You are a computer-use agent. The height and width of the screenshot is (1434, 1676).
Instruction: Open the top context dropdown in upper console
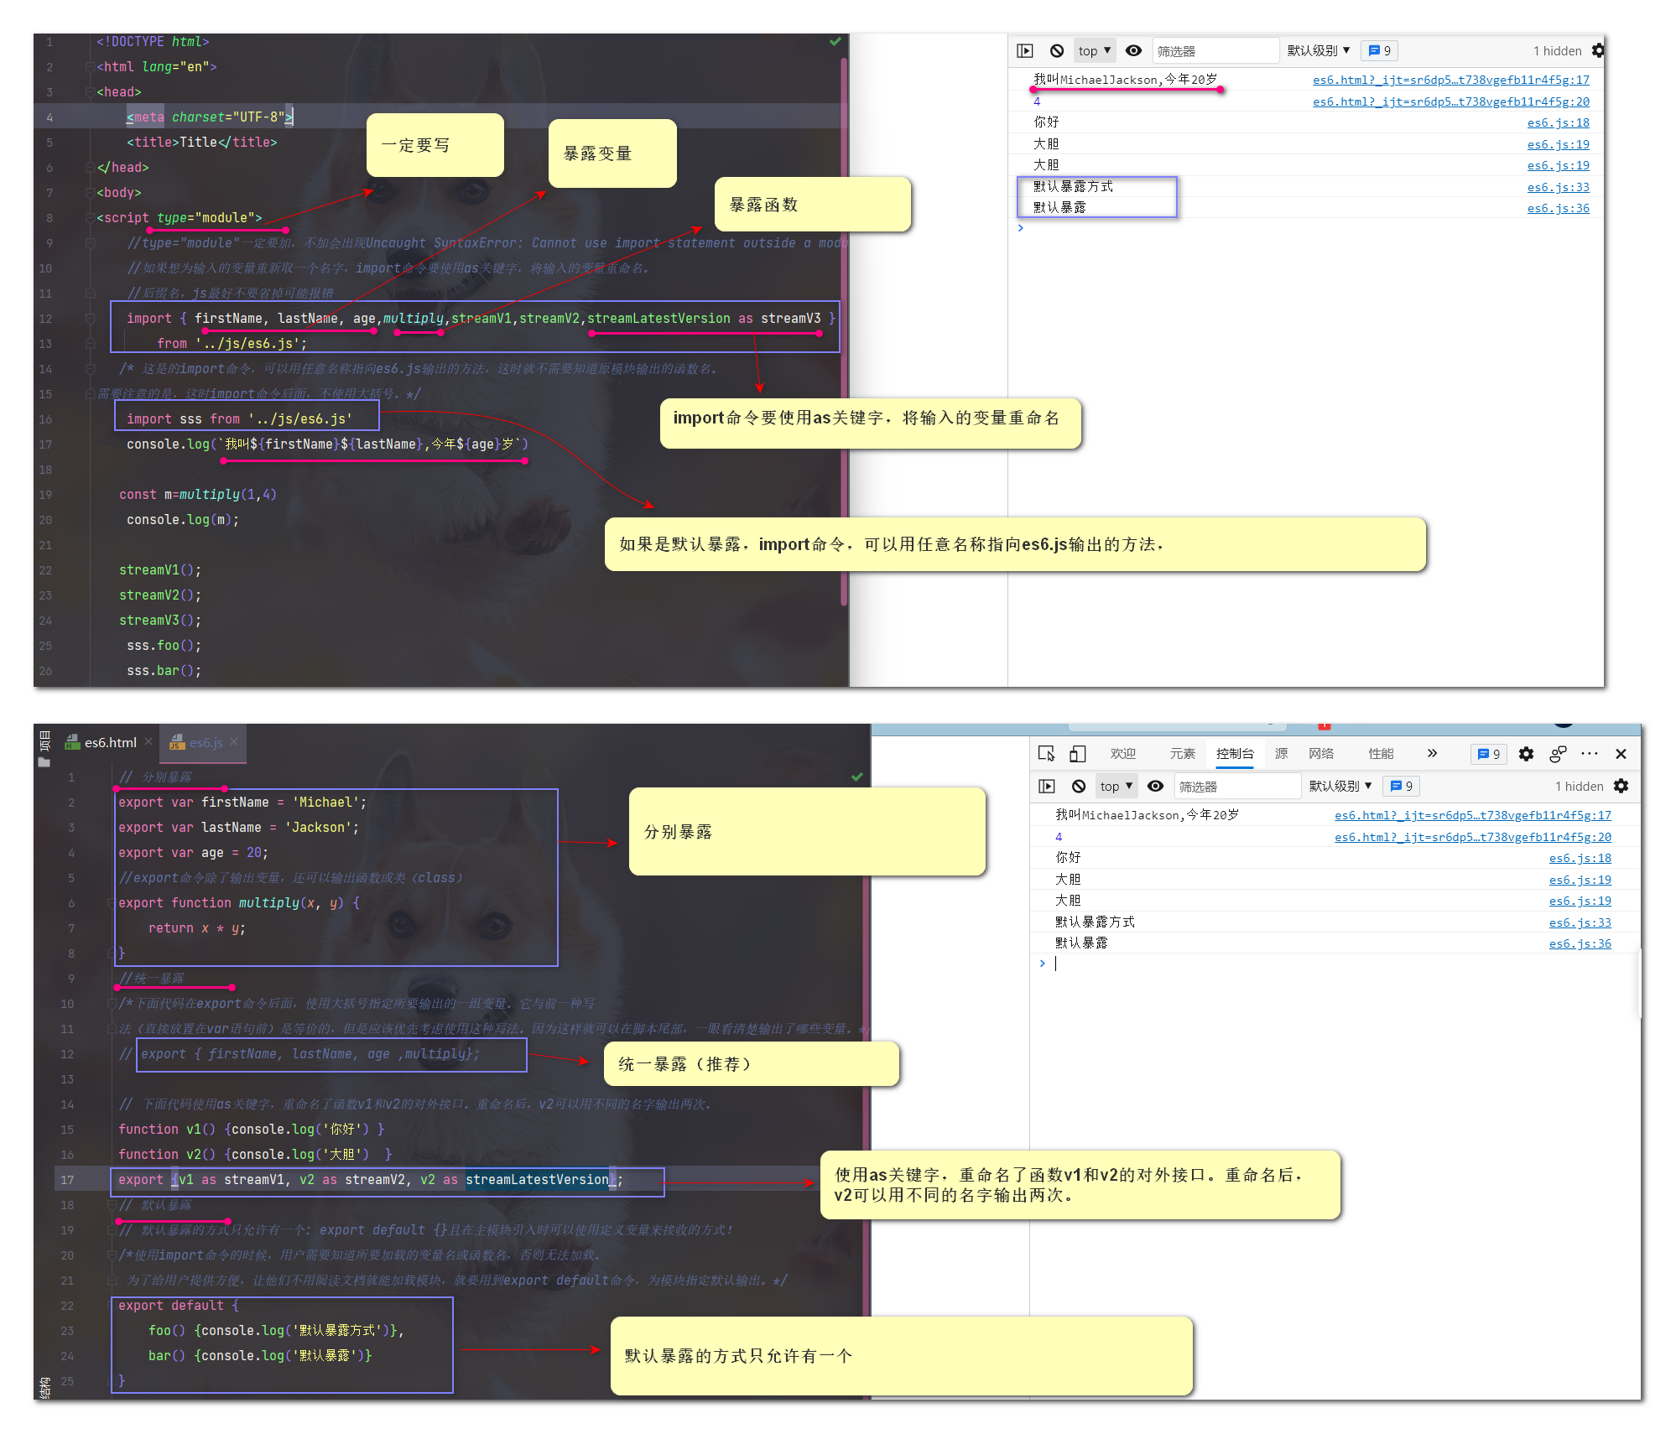point(1095,51)
